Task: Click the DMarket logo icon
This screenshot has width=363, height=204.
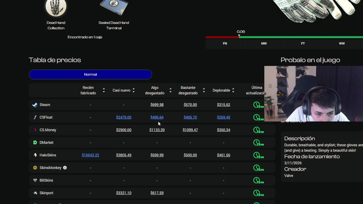Action: 35,143
